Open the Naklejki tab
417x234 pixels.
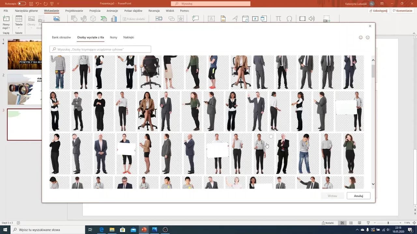[x=128, y=37]
